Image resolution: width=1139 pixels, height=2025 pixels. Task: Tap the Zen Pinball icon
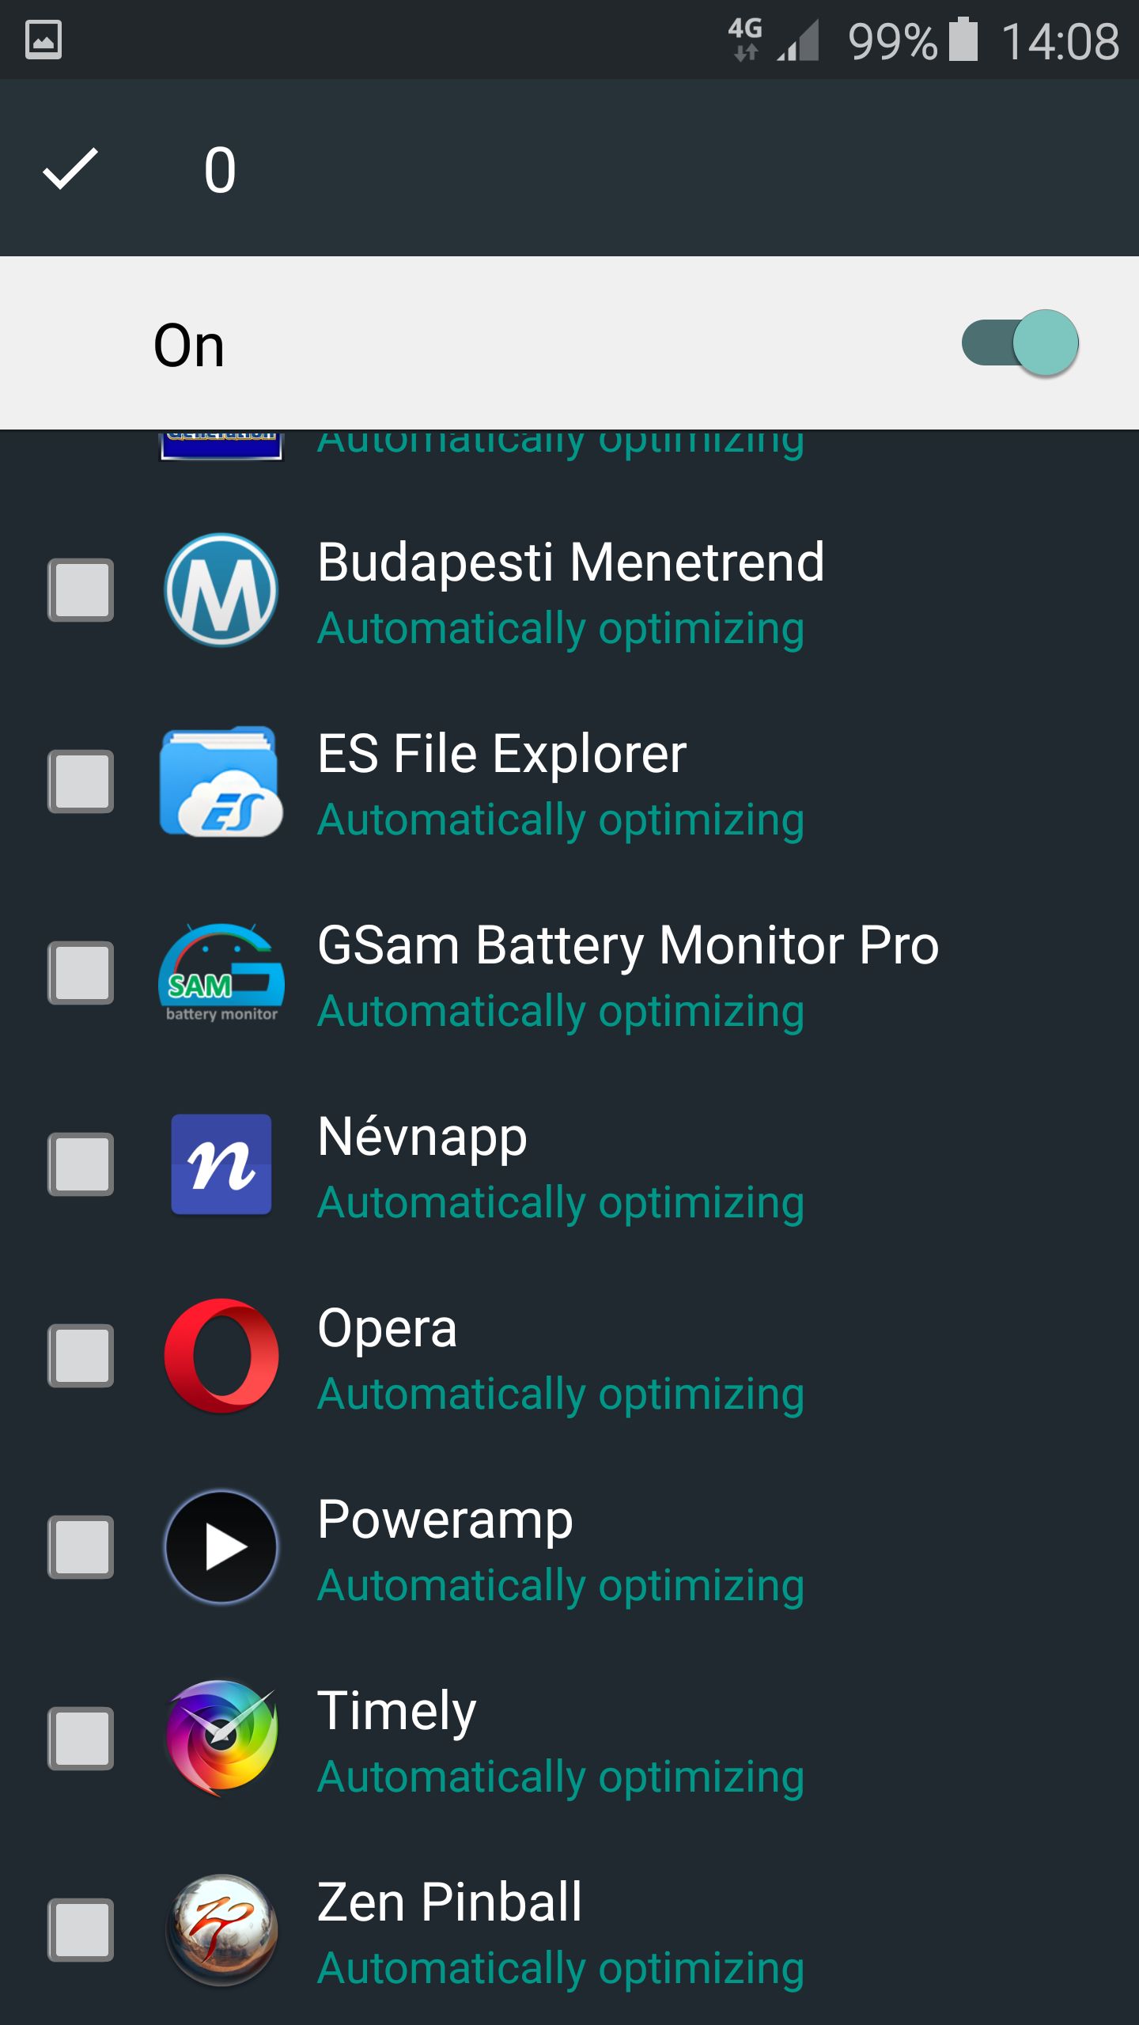[x=221, y=1930]
